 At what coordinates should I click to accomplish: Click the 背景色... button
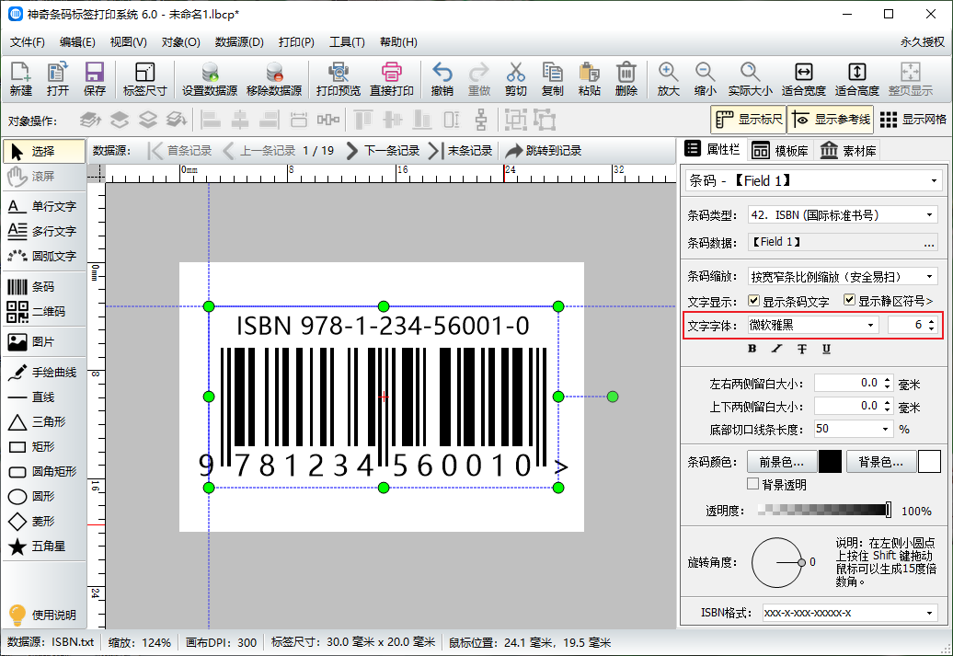(x=880, y=462)
